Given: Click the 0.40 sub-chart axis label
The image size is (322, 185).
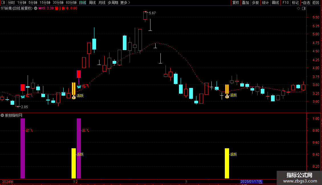Looking at the screenshot, I should click(x=316, y=155).
